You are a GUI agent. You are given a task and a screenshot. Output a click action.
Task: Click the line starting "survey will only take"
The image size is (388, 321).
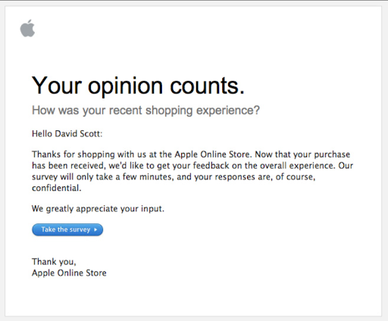click(x=174, y=177)
